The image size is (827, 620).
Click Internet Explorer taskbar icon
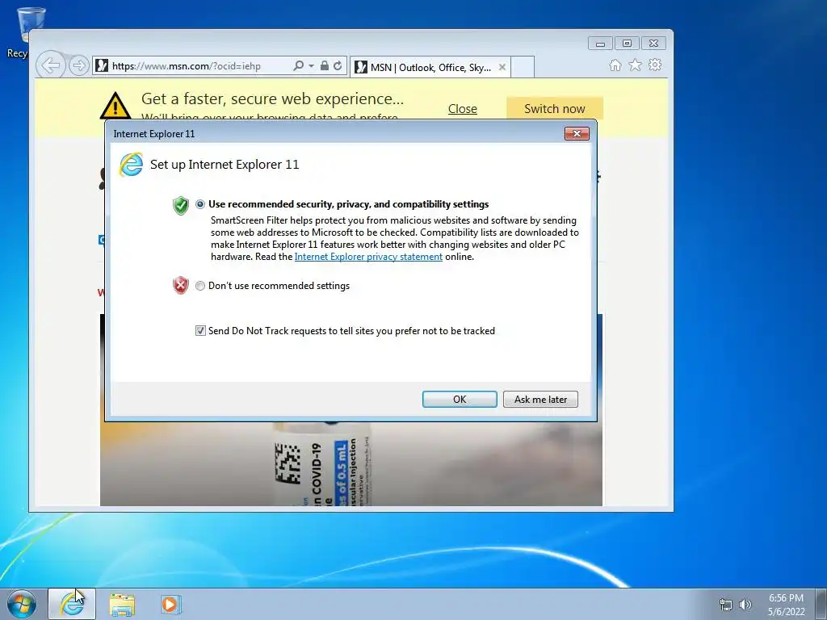coord(72,604)
